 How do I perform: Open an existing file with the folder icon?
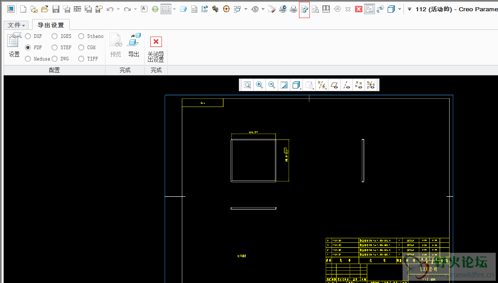click(x=45, y=9)
